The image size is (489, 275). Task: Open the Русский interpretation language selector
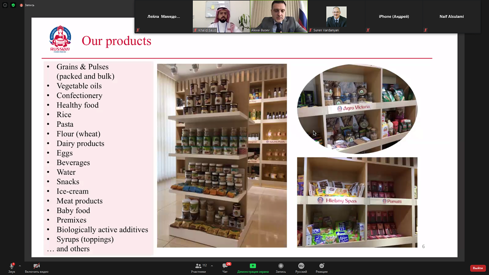(x=301, y=268)
